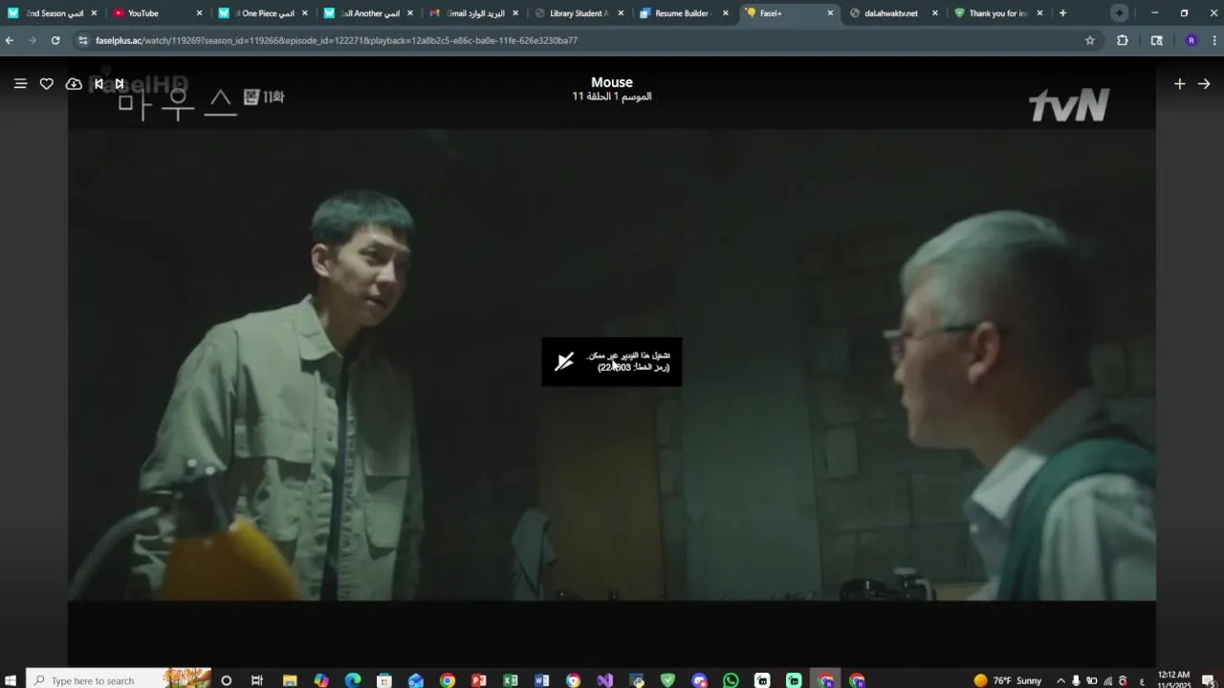
Task: Click the plus icon at top right of player
Action: [x=1179, y=84]
